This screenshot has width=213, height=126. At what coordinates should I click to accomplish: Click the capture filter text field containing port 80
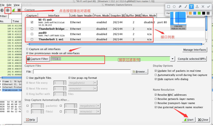coord(110,59)
